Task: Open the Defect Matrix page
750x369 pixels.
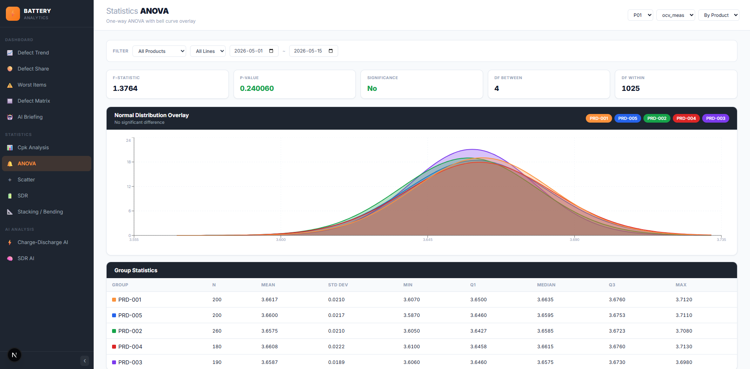Action: pyautogui.click(x=47, y=101)
